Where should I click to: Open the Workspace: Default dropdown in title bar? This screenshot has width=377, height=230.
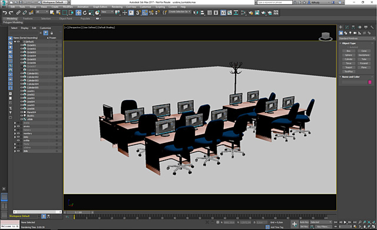(55, 2)
